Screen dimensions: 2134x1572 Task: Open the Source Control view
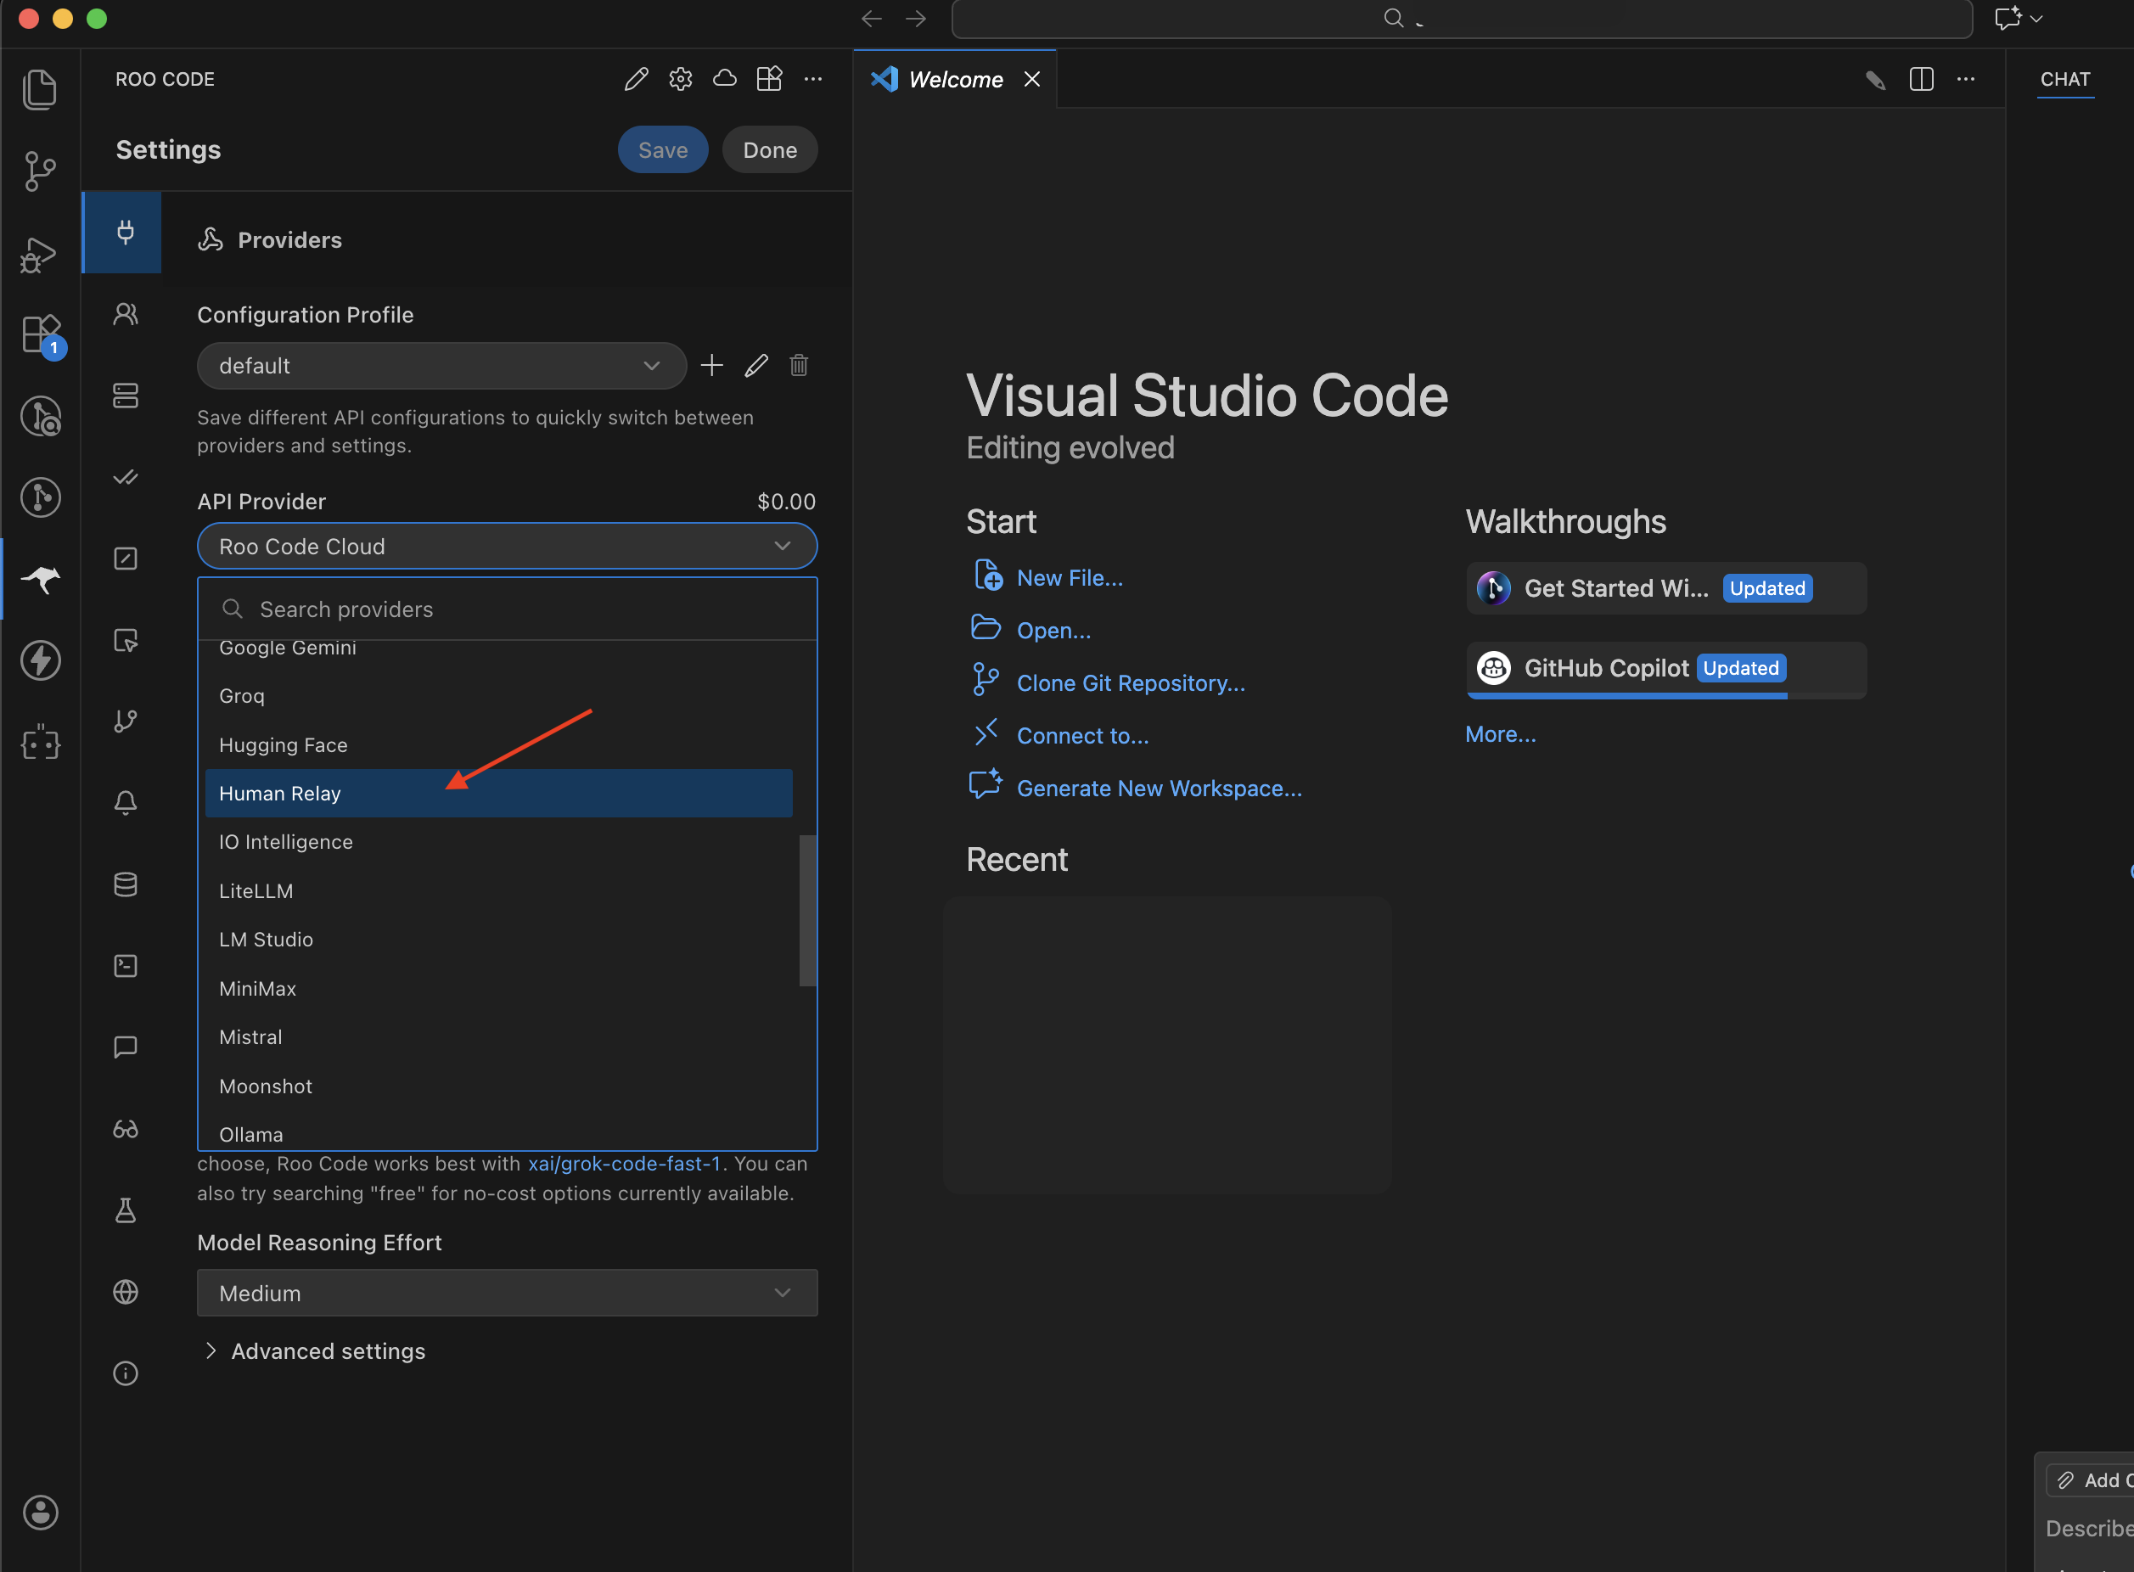(x=40, y=171)
